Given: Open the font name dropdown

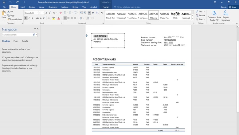Looking at the screenshot, I should pos(37,13).
